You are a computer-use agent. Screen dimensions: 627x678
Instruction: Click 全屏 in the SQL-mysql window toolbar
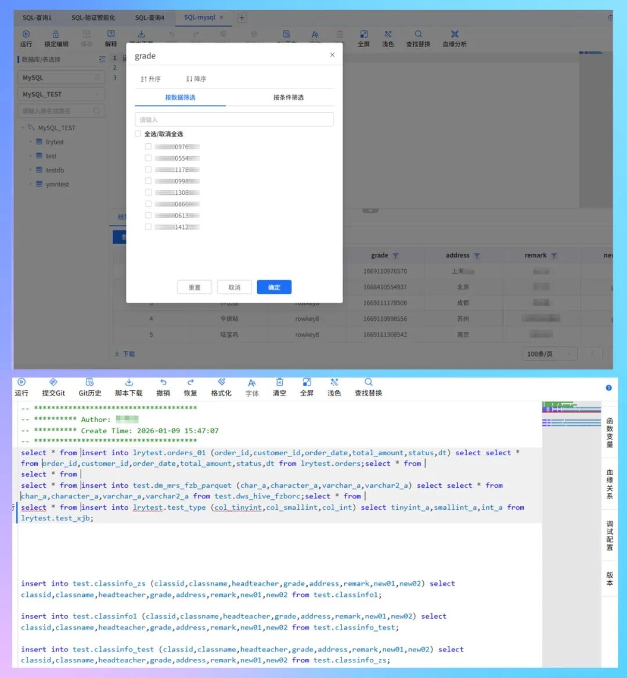[363, 38]
